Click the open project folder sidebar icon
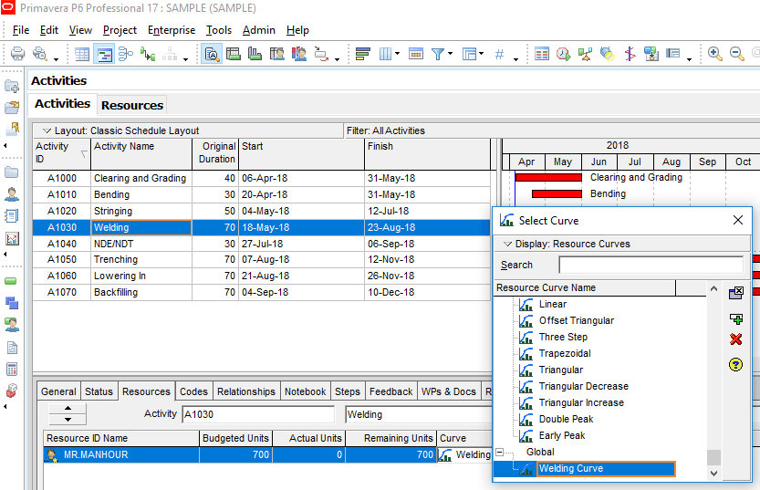Viewport: 760px width, 490px height. click(12, 108)
